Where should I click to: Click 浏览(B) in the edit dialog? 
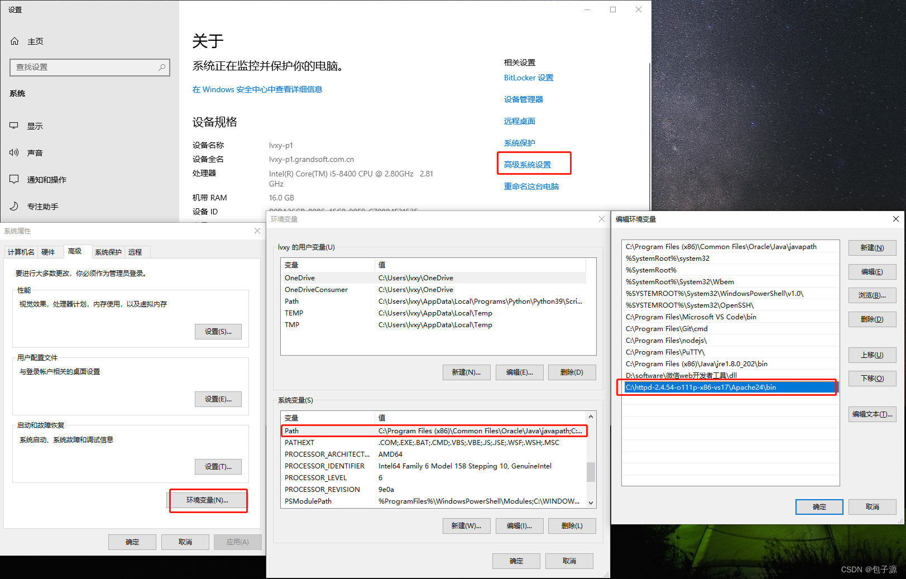click(871, 295)
